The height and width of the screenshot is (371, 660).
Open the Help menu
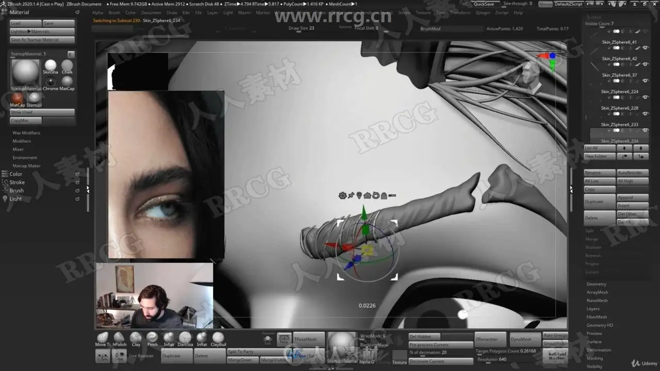coord(518,12)
